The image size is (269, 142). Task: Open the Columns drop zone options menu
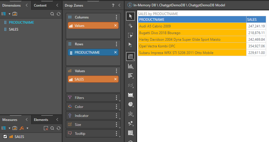pos(116,17)
